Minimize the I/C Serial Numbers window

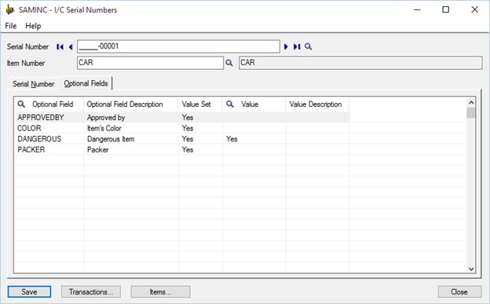tap(417, 9)
